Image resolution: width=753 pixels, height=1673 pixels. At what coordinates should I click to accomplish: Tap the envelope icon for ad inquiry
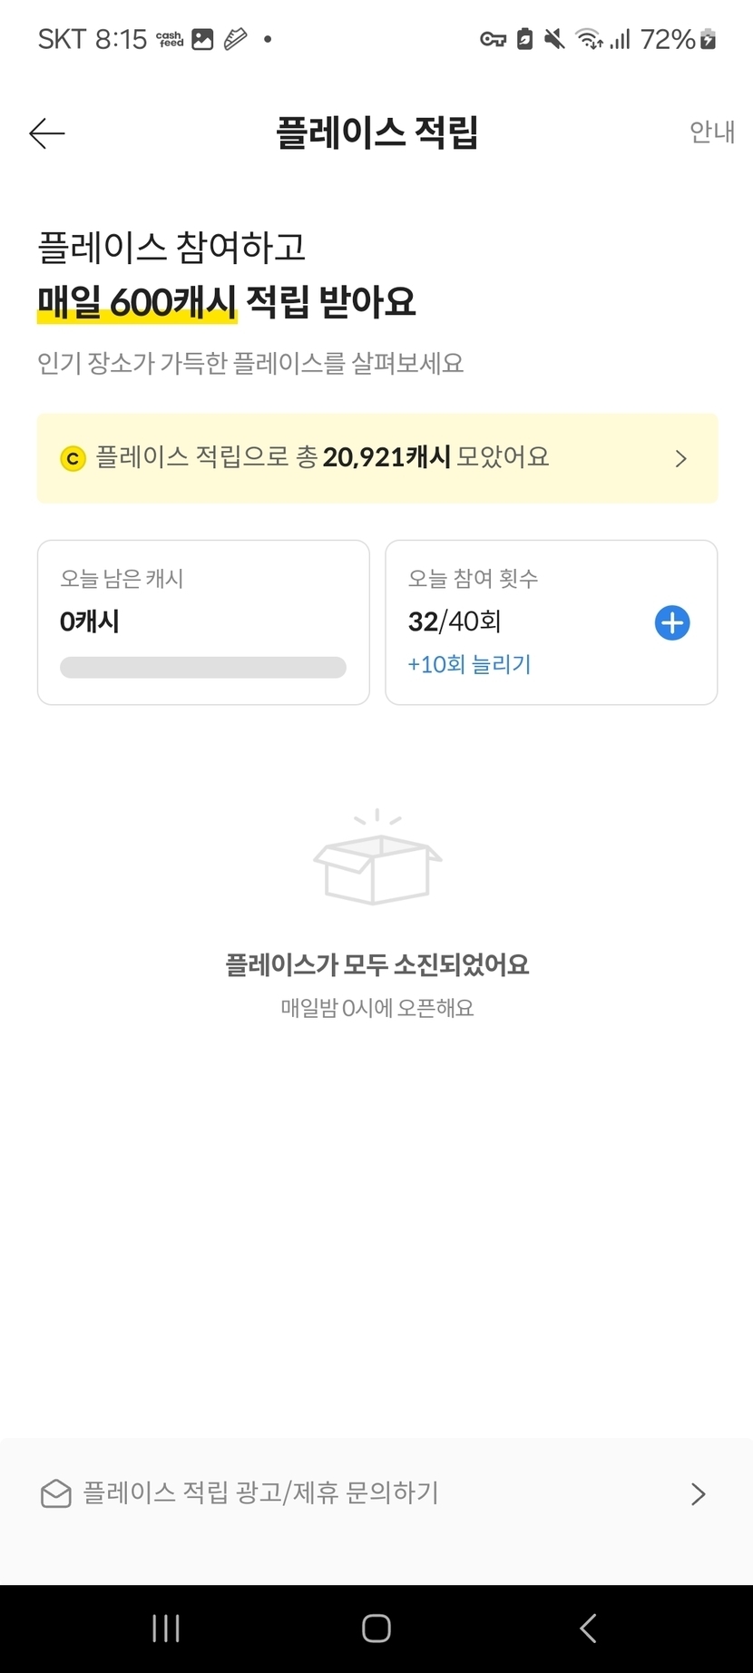56,1493
